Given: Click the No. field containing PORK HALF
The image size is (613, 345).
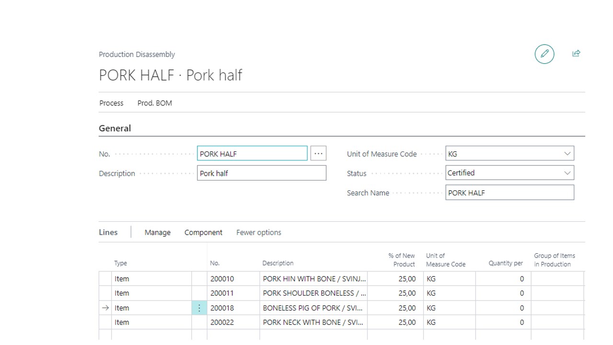Looking at the screenshot, I should [x=252, y=154].
